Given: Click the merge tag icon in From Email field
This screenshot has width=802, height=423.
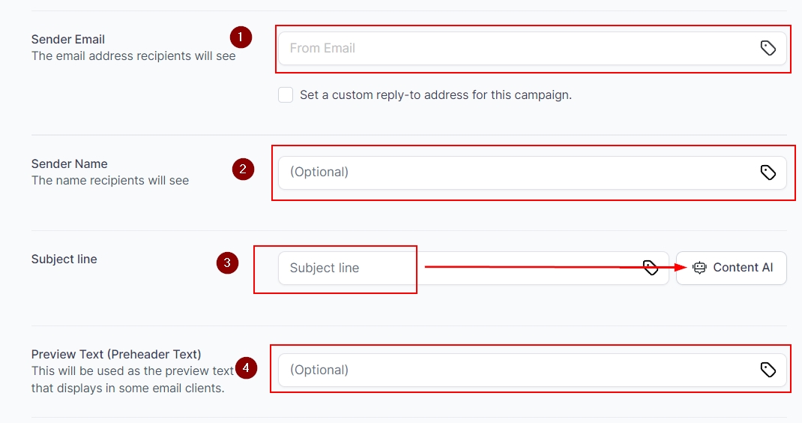Looking at the screenshot, I should coord(768,48).
